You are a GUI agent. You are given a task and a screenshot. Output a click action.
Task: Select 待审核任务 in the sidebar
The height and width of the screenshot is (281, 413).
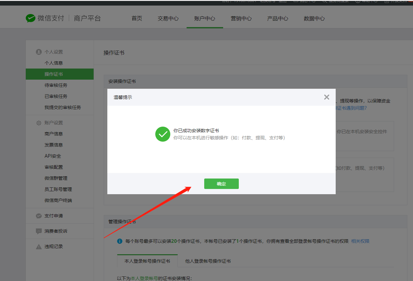(x=56, y=85)
